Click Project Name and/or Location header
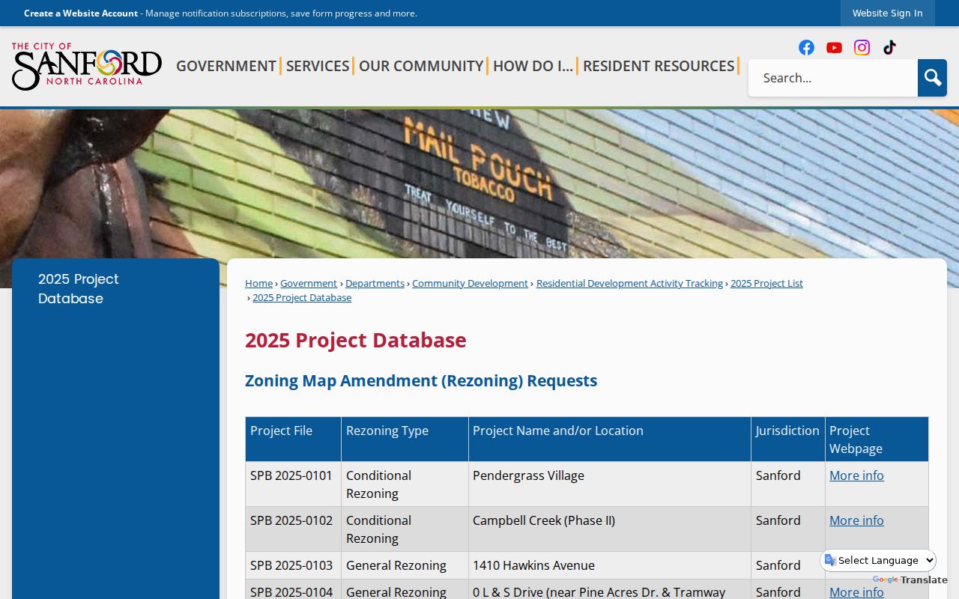This screenshot has width=959, height=599. pos(609,440)
